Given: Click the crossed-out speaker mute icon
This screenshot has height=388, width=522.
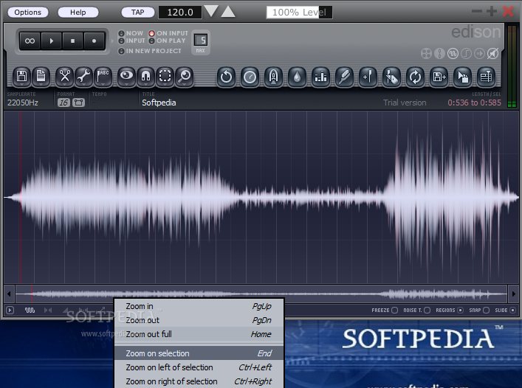Looking at the screenshot, I should (492, 54).
